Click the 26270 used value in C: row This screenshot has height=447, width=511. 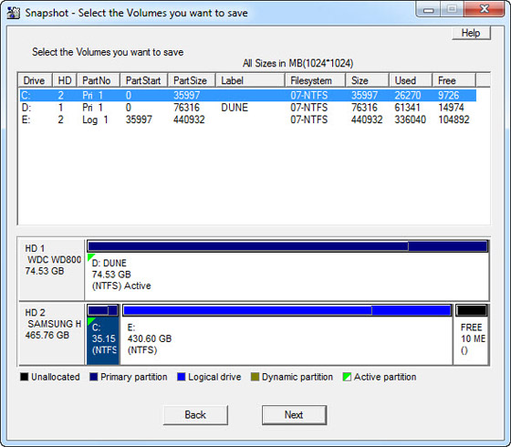(x=407, y=95)
